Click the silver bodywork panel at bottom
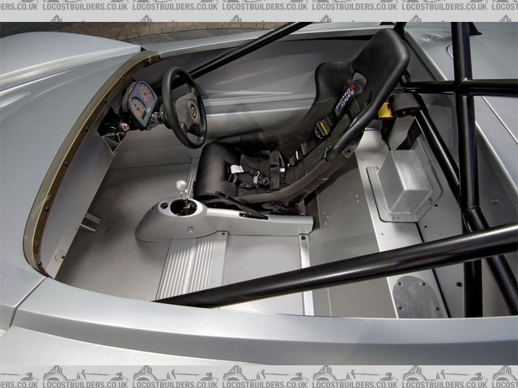 coord(243,339)
